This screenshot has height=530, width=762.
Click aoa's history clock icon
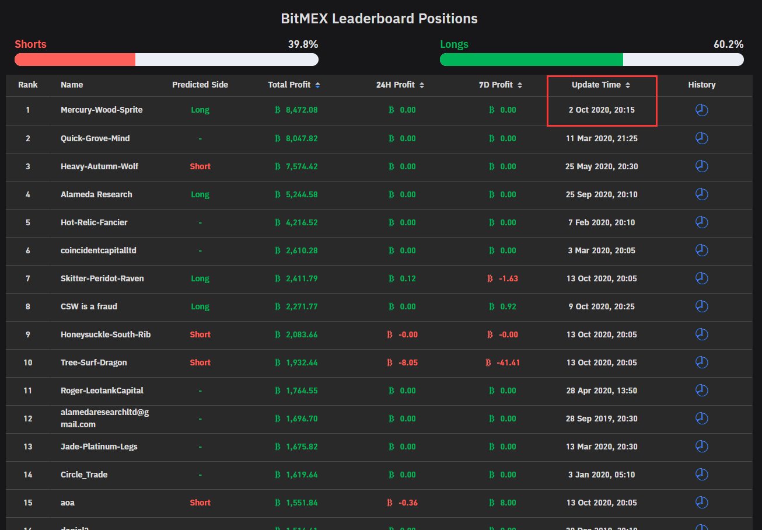point(701,503)
